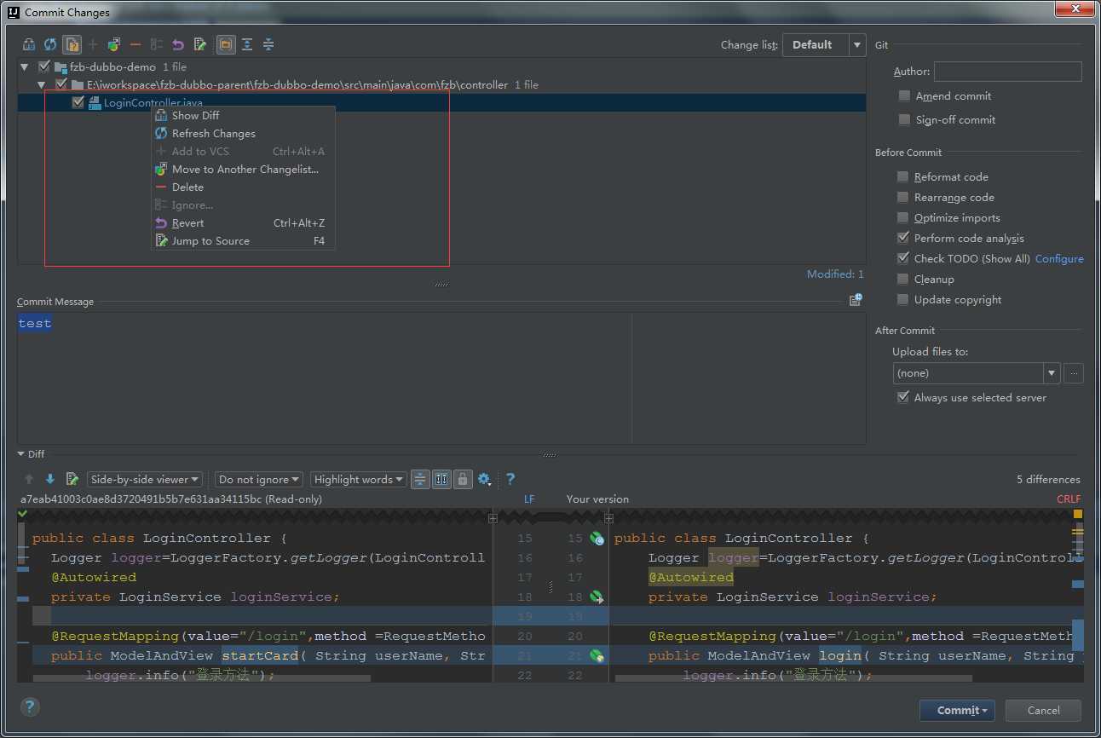Screen dimensions: 1101x738
Task: Open the Configure link for TODO check
Action: 1059,258
